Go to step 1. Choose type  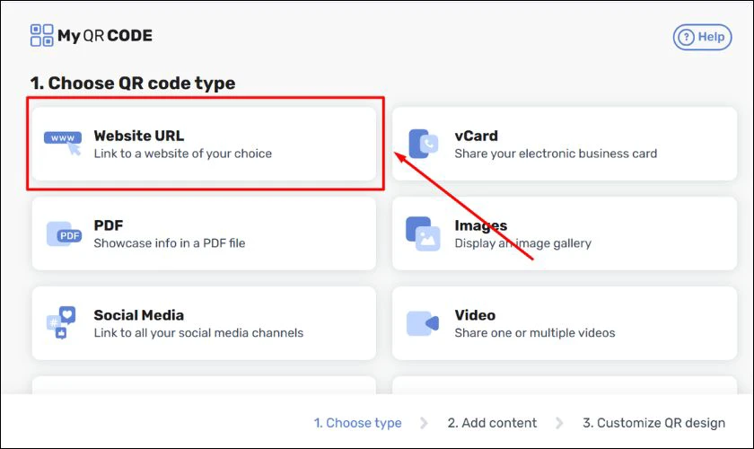(358, 423)
